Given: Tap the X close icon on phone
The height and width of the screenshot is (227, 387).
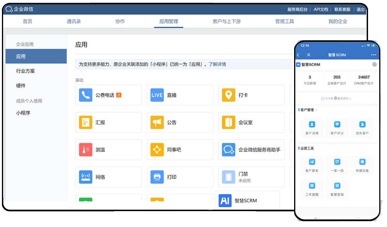Looking at the screenshot, I should tap(308, 55).
